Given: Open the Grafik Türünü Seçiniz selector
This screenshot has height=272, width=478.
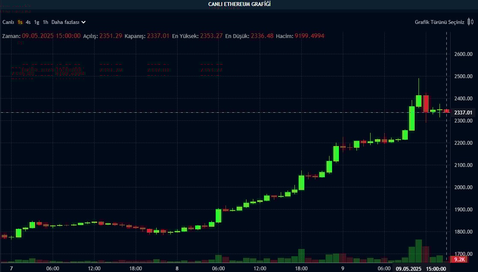Looking at the screenshot, I should point(439,22).
